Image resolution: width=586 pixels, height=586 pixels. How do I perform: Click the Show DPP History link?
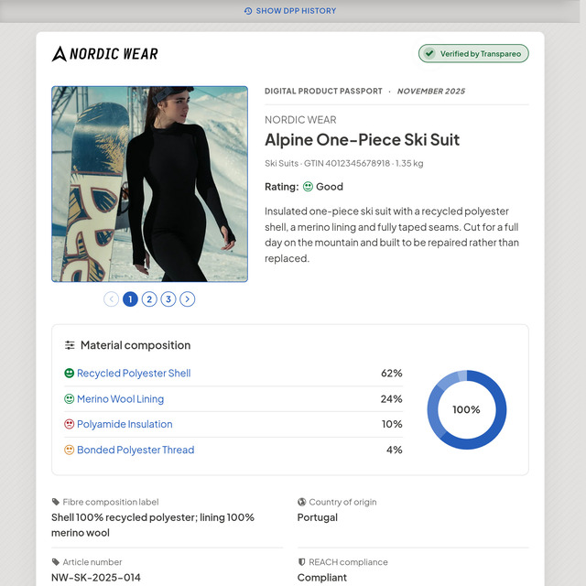[x=290, y=11]
